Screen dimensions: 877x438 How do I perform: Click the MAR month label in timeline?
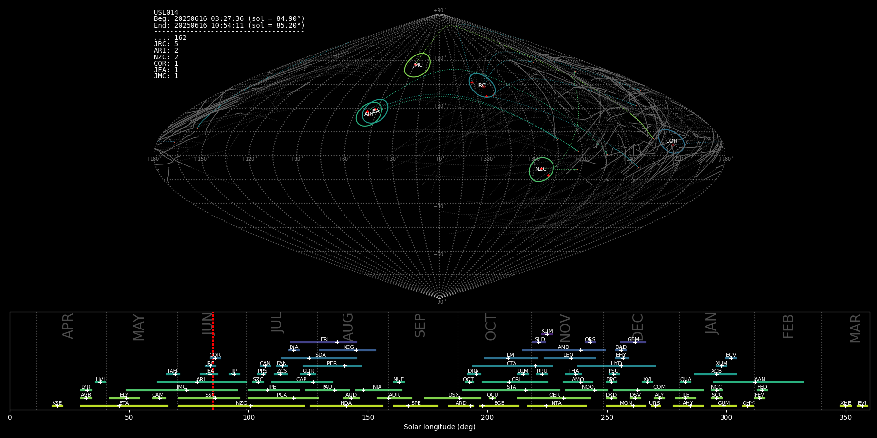(x=856, y=328)
